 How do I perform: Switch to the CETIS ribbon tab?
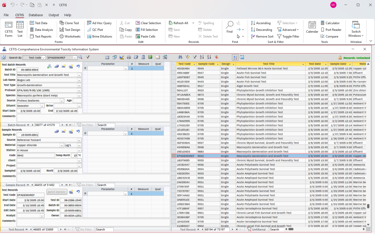click(x=19, y=15)
